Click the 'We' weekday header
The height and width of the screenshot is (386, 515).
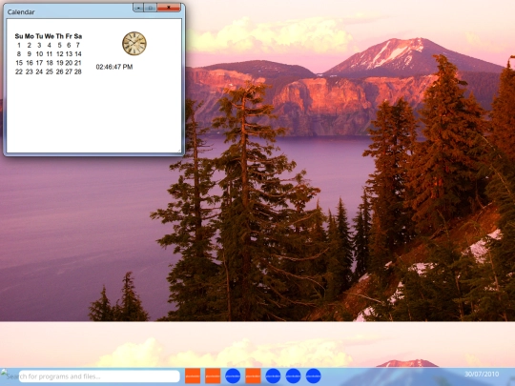coord(50,36)
